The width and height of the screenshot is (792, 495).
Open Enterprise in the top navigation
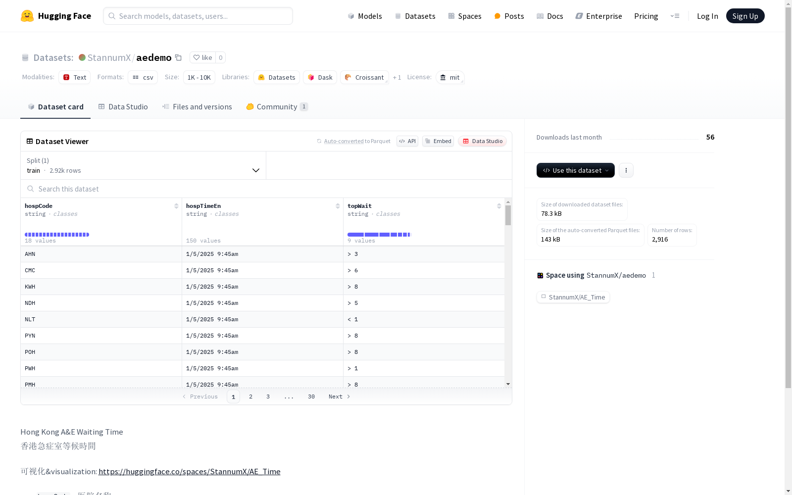[598, 16]
